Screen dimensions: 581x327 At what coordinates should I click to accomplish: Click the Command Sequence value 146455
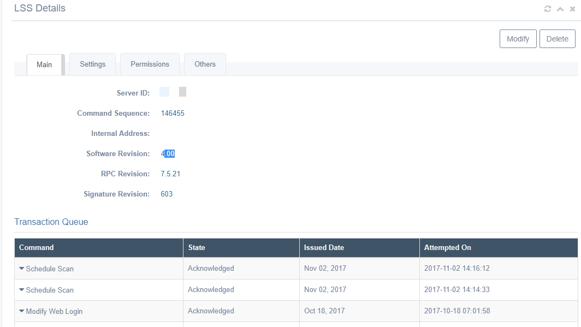tap(173, 114)
